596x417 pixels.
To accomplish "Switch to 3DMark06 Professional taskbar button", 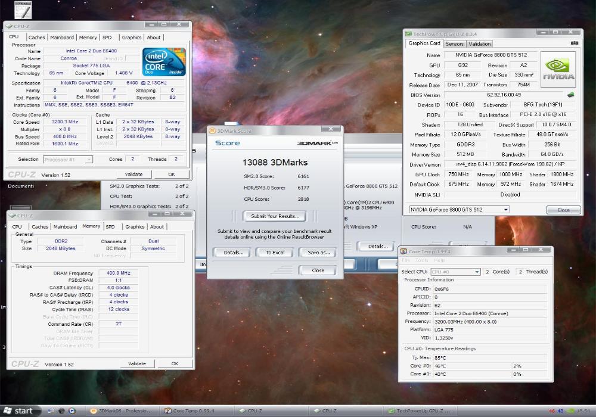I will 122,411.
